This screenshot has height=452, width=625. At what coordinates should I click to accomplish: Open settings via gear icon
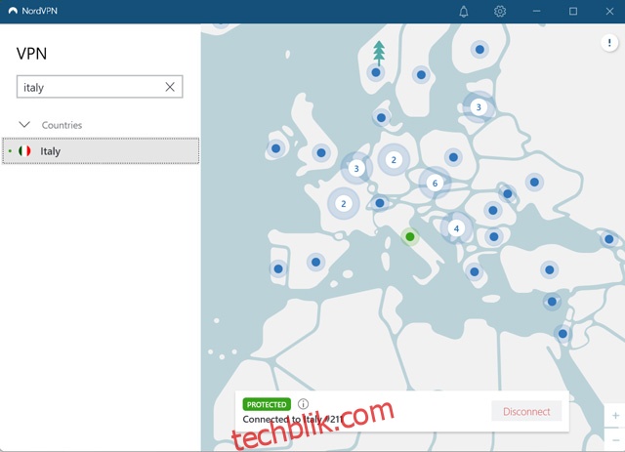click(x=500, y=11)
